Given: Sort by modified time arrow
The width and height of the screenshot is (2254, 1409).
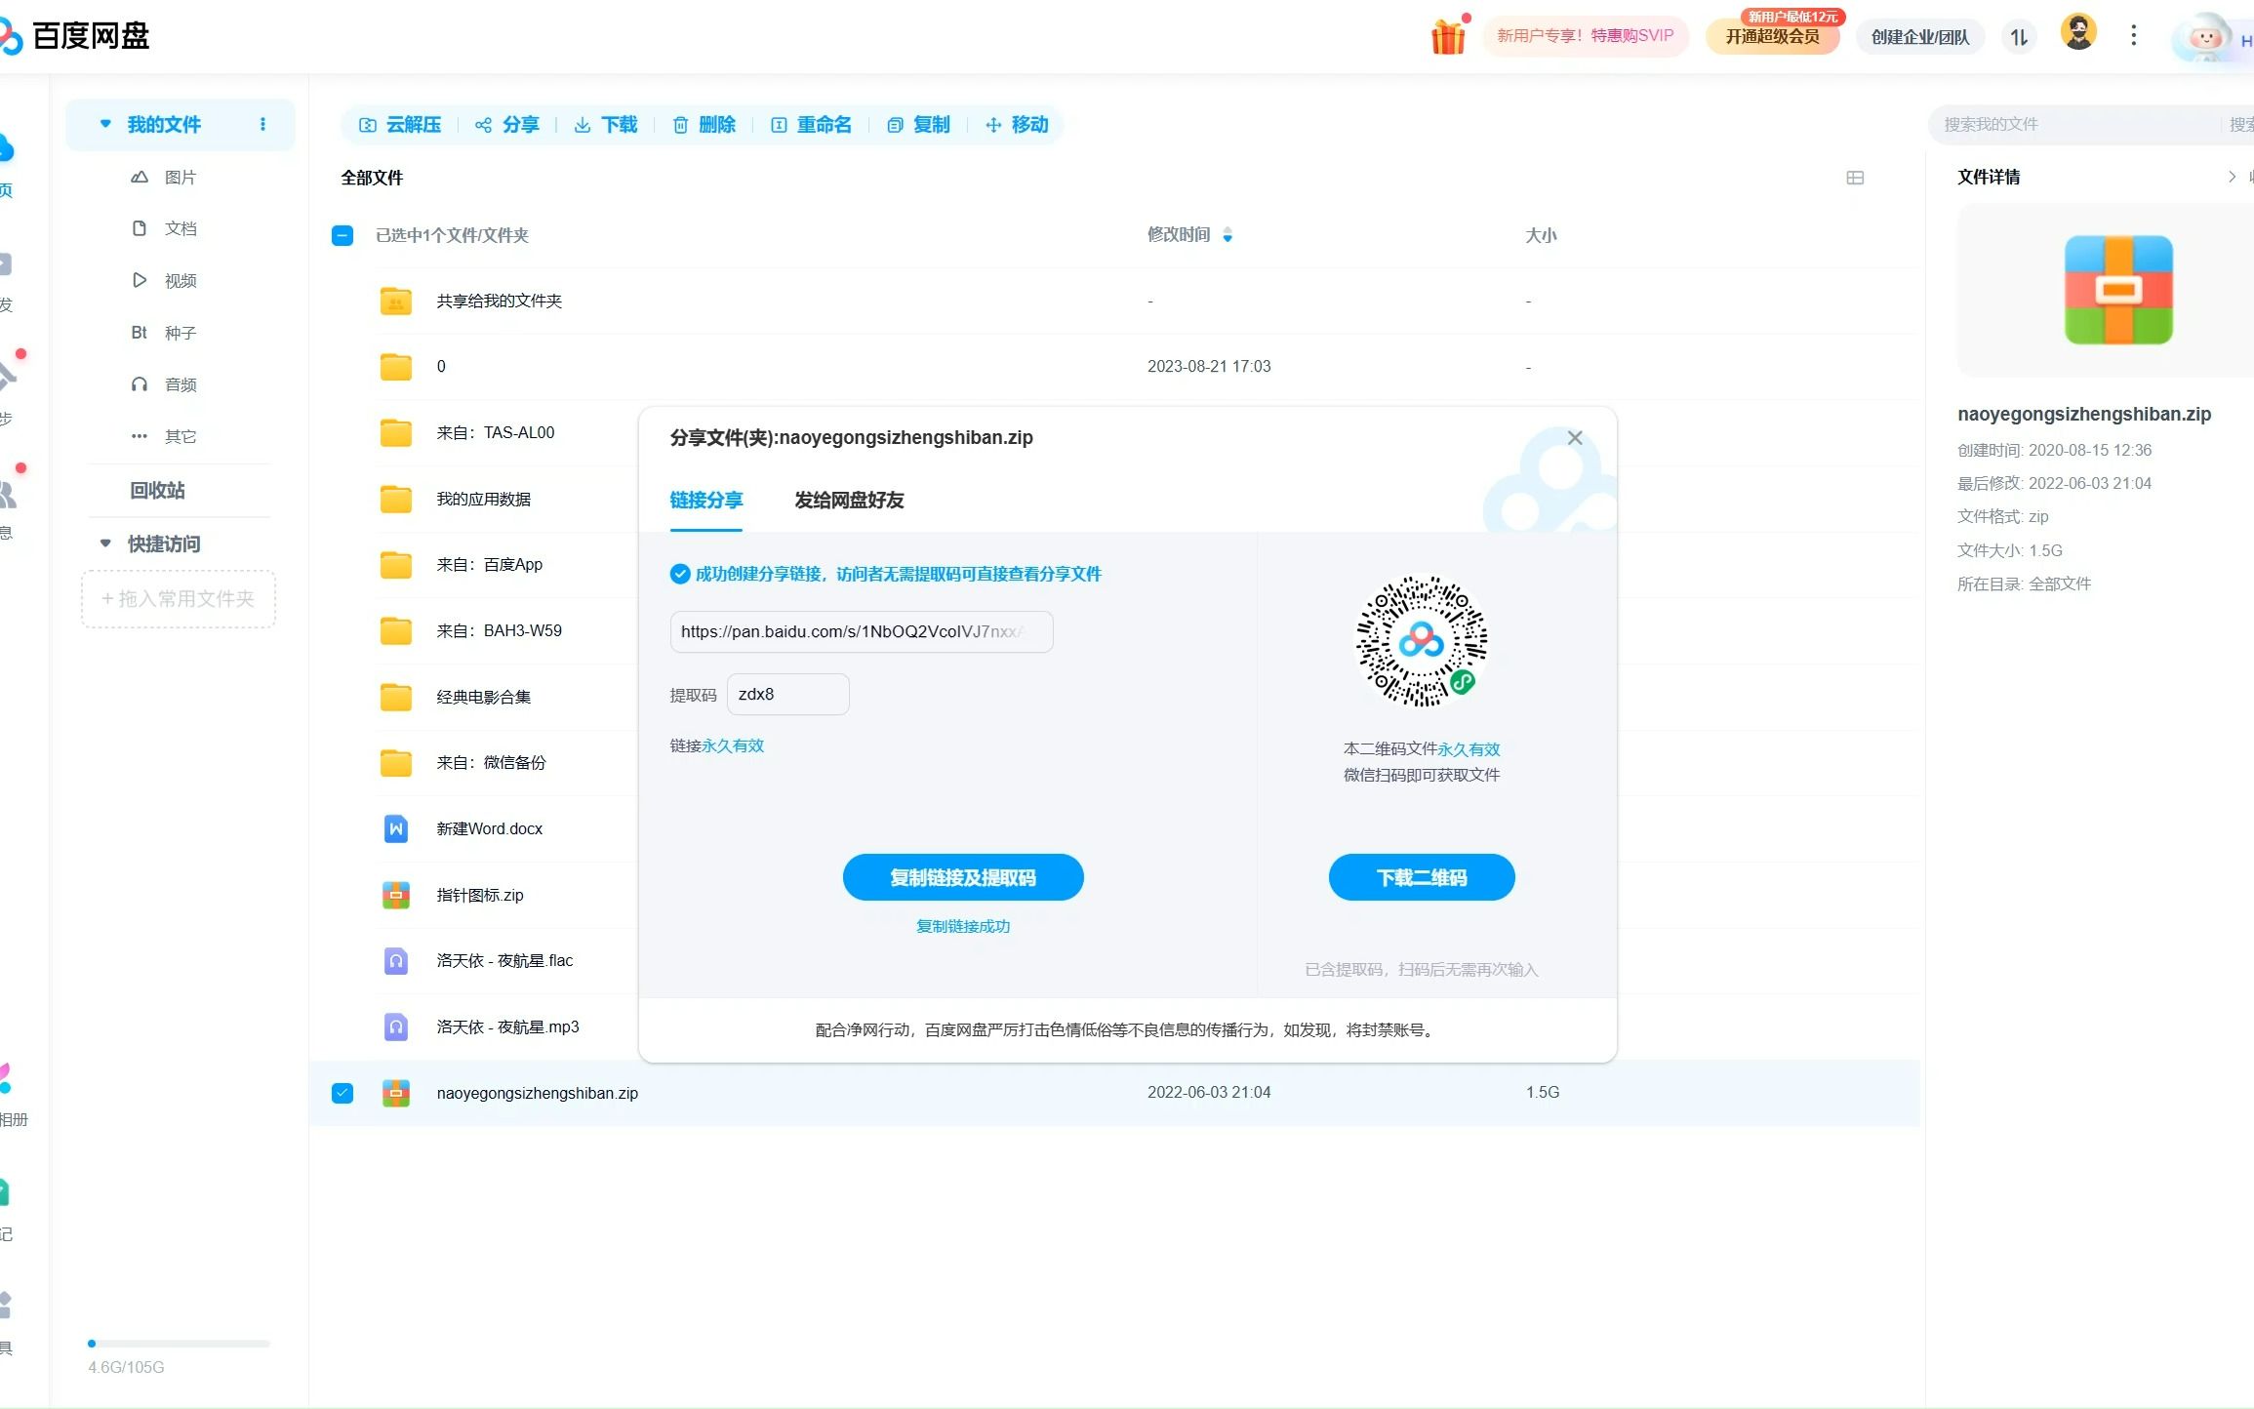Looking at the screenshot, I should click(x=1228, y=235).
